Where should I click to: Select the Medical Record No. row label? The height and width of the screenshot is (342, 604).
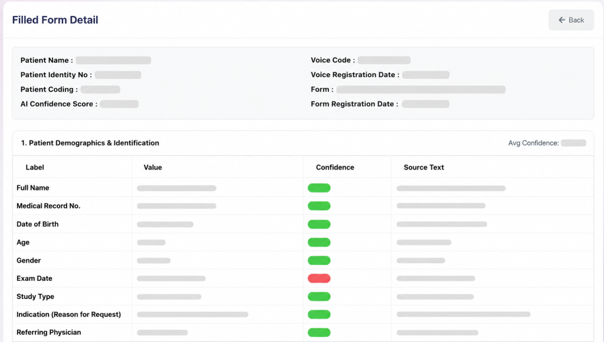[48, 206]
